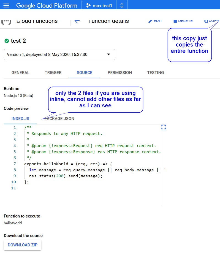Click the Edit pencil icon

[x=150, y=21]
